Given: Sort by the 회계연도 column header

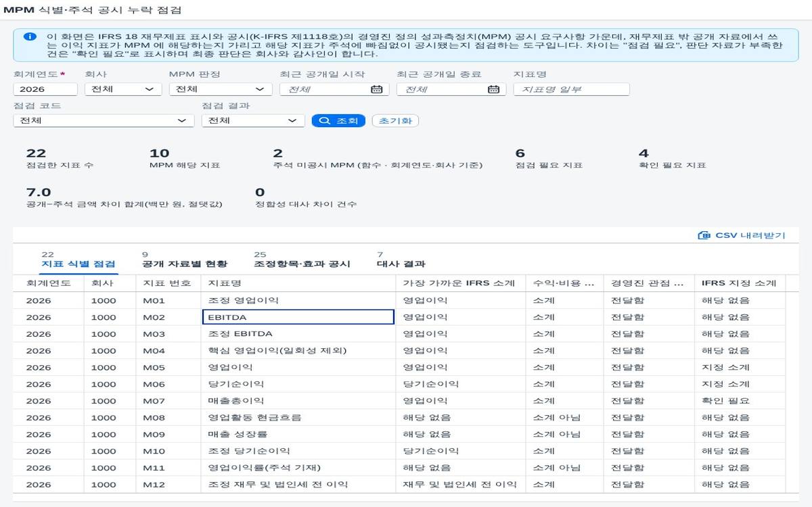Looking at the screenshot, I should pyautogui.click(x=49, y=283).
